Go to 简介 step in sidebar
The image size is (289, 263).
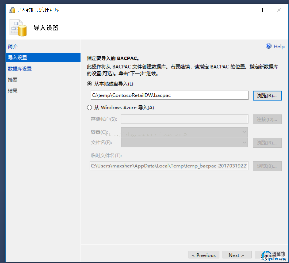click(12, 46)
